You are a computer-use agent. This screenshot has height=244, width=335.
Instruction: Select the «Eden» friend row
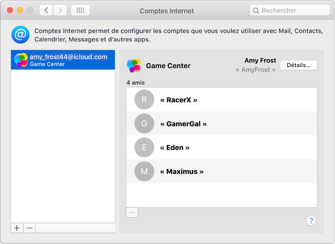point(221,147)
